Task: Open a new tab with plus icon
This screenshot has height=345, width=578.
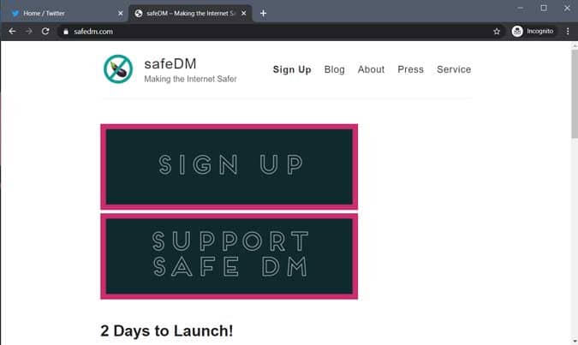Action: 263,14
